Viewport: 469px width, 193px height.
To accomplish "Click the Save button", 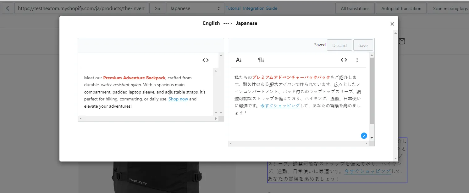I will pos(363,45).
